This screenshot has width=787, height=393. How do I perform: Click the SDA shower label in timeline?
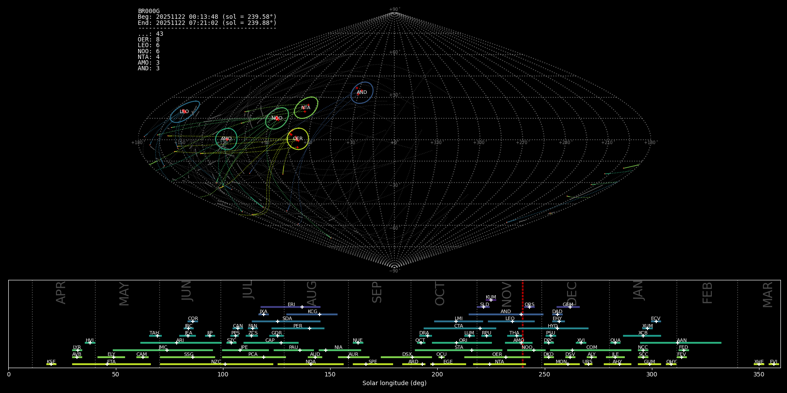(287, 318)
